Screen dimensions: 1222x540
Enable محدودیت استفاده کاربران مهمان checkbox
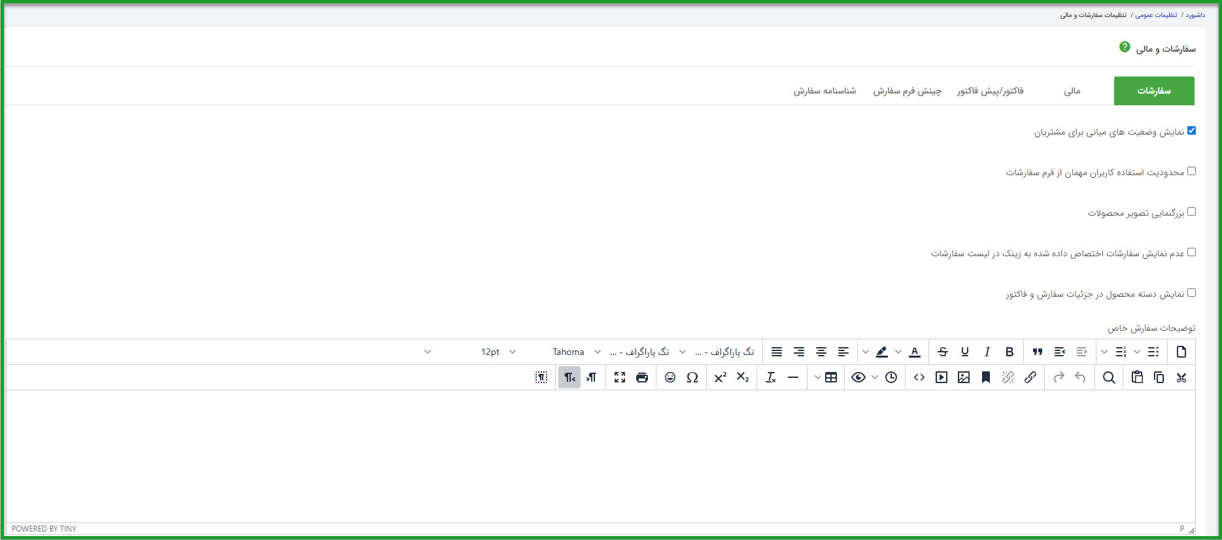[x=1191, y=171]
